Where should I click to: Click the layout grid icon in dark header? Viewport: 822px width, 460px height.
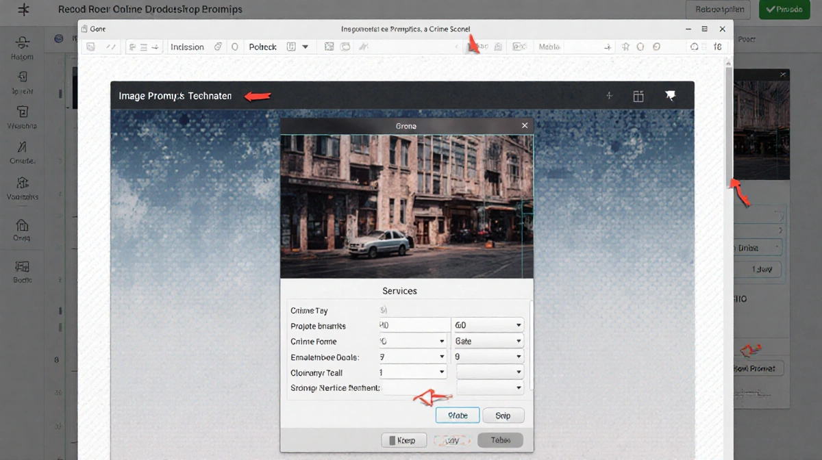coord(638,96)
